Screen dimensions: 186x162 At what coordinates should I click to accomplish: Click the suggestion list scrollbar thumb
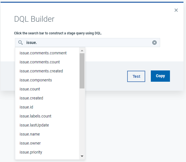point(82,70)
